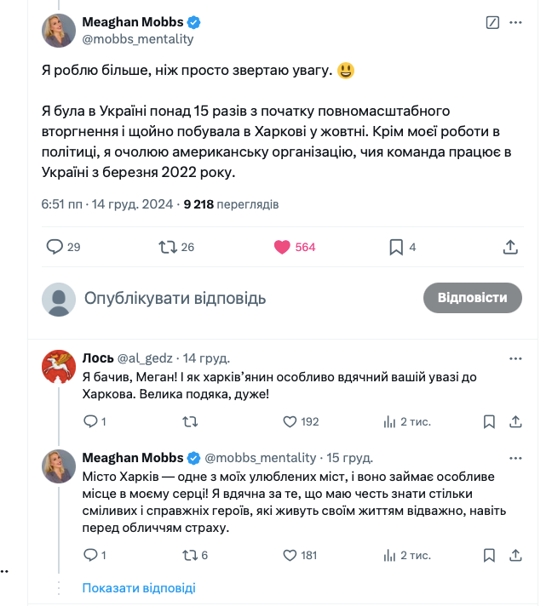This screenshot has height=606, width=552.
Task: Like Meaghan's reply about Kharkiv
Action: tap(289, 555)
